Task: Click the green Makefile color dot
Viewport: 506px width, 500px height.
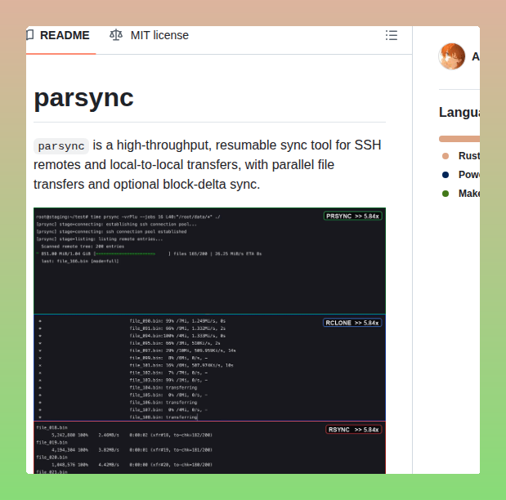Action: coord(446,194)
